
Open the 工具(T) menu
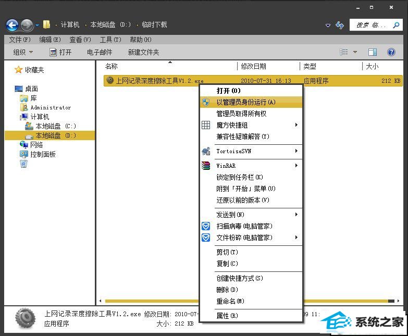pyautogui.click(x=110, y=40)
